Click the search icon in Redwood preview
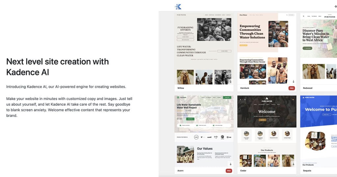The image size is (337, 177). click(304, 16)
